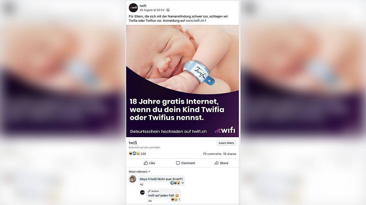
Task: Click twifi author avatar in reply
Action: click(142, 192)
